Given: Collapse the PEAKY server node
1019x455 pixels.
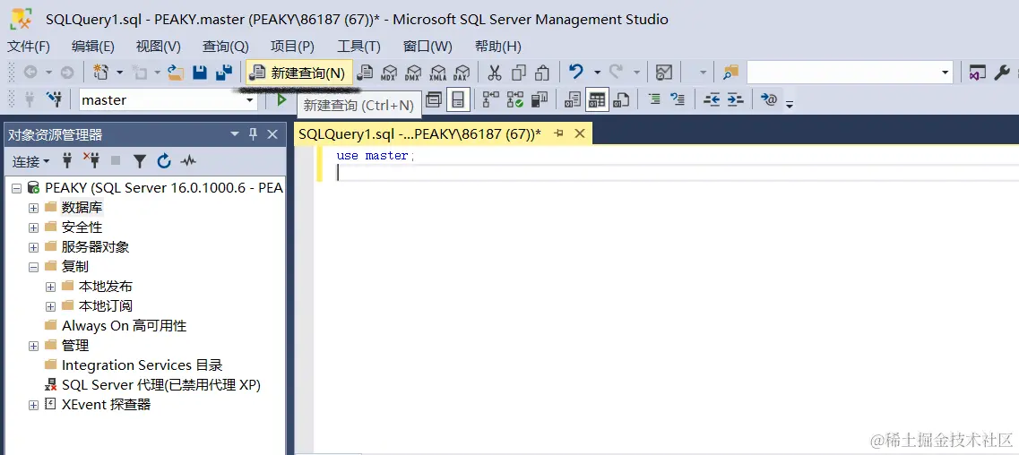Looking at the screenshot, I should pos(17,188).
